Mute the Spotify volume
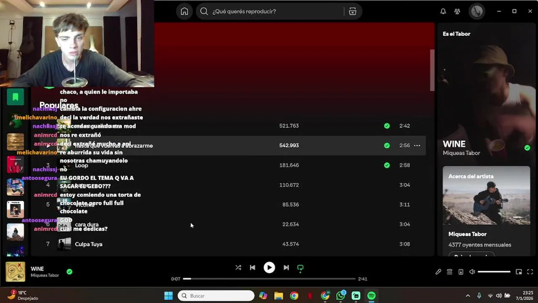This screenshot has width=538, height=303. click(x=472, y=272)
